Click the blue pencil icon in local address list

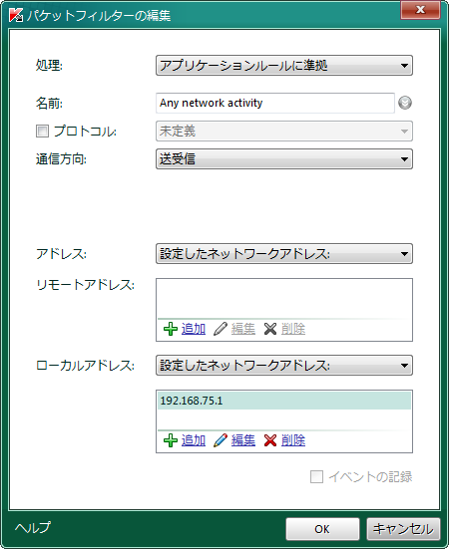tap(221, 440)
